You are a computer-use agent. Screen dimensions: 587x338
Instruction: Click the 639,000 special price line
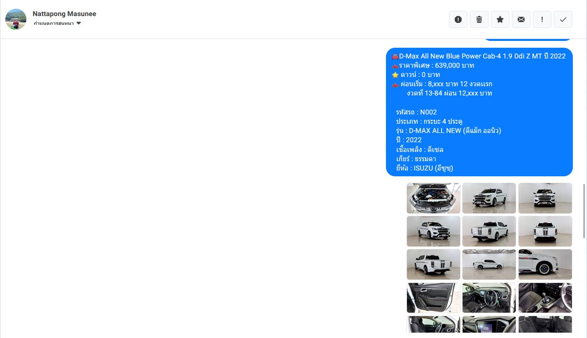pos(433,65)
